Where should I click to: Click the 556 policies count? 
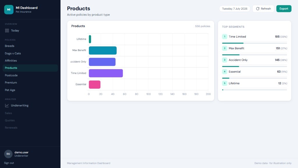coord(203,26)
